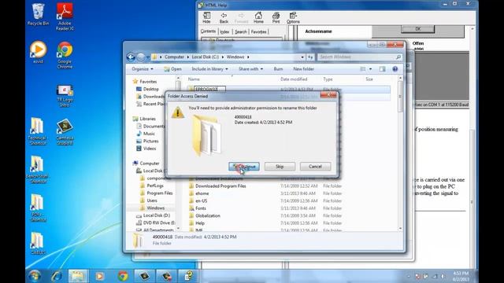
Task: Open the Camtasia Studio desktop shortcut
Action: [65, 132]
